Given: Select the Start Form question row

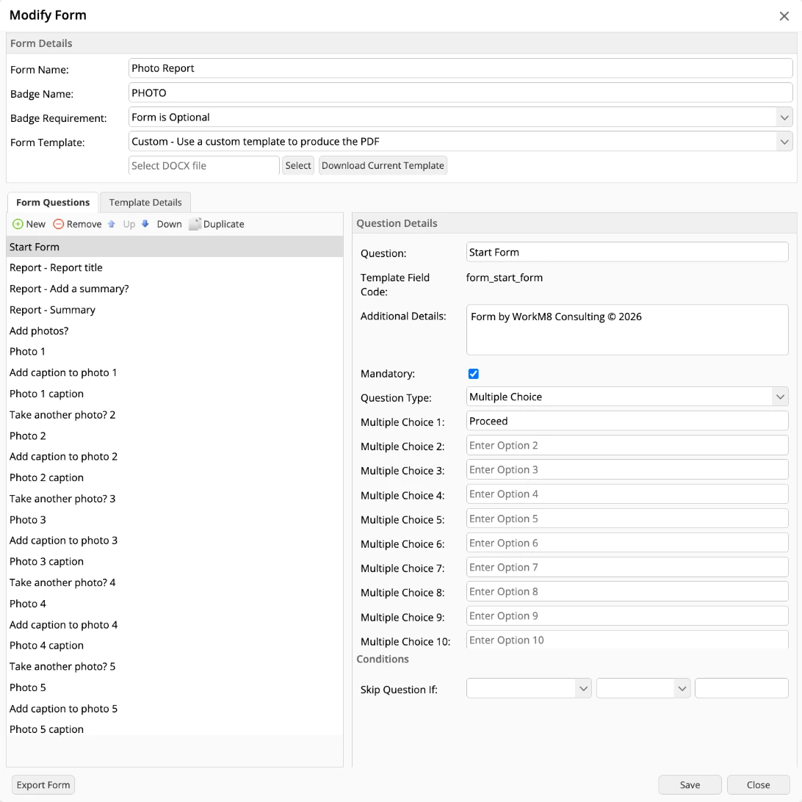Looking at the screenshot, I should pos(174,247).
